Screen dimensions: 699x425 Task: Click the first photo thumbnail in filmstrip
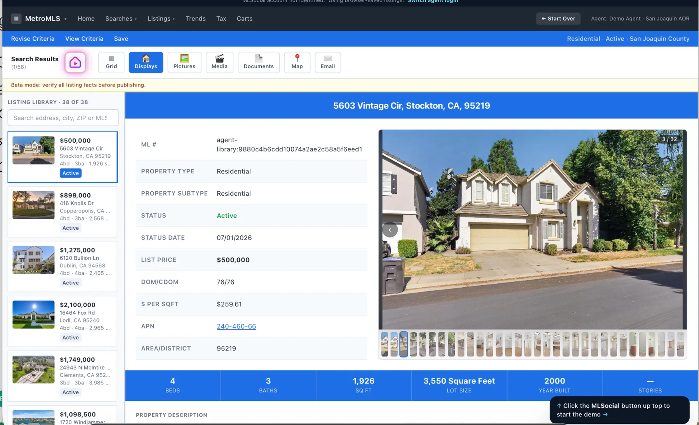pyautogui.click(x=384, y=344)
